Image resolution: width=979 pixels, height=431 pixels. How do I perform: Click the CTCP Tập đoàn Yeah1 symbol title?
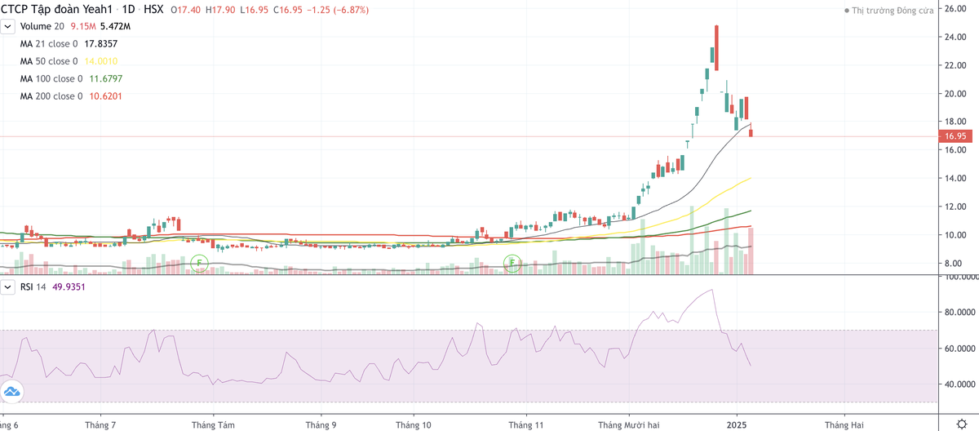(59, 9)
